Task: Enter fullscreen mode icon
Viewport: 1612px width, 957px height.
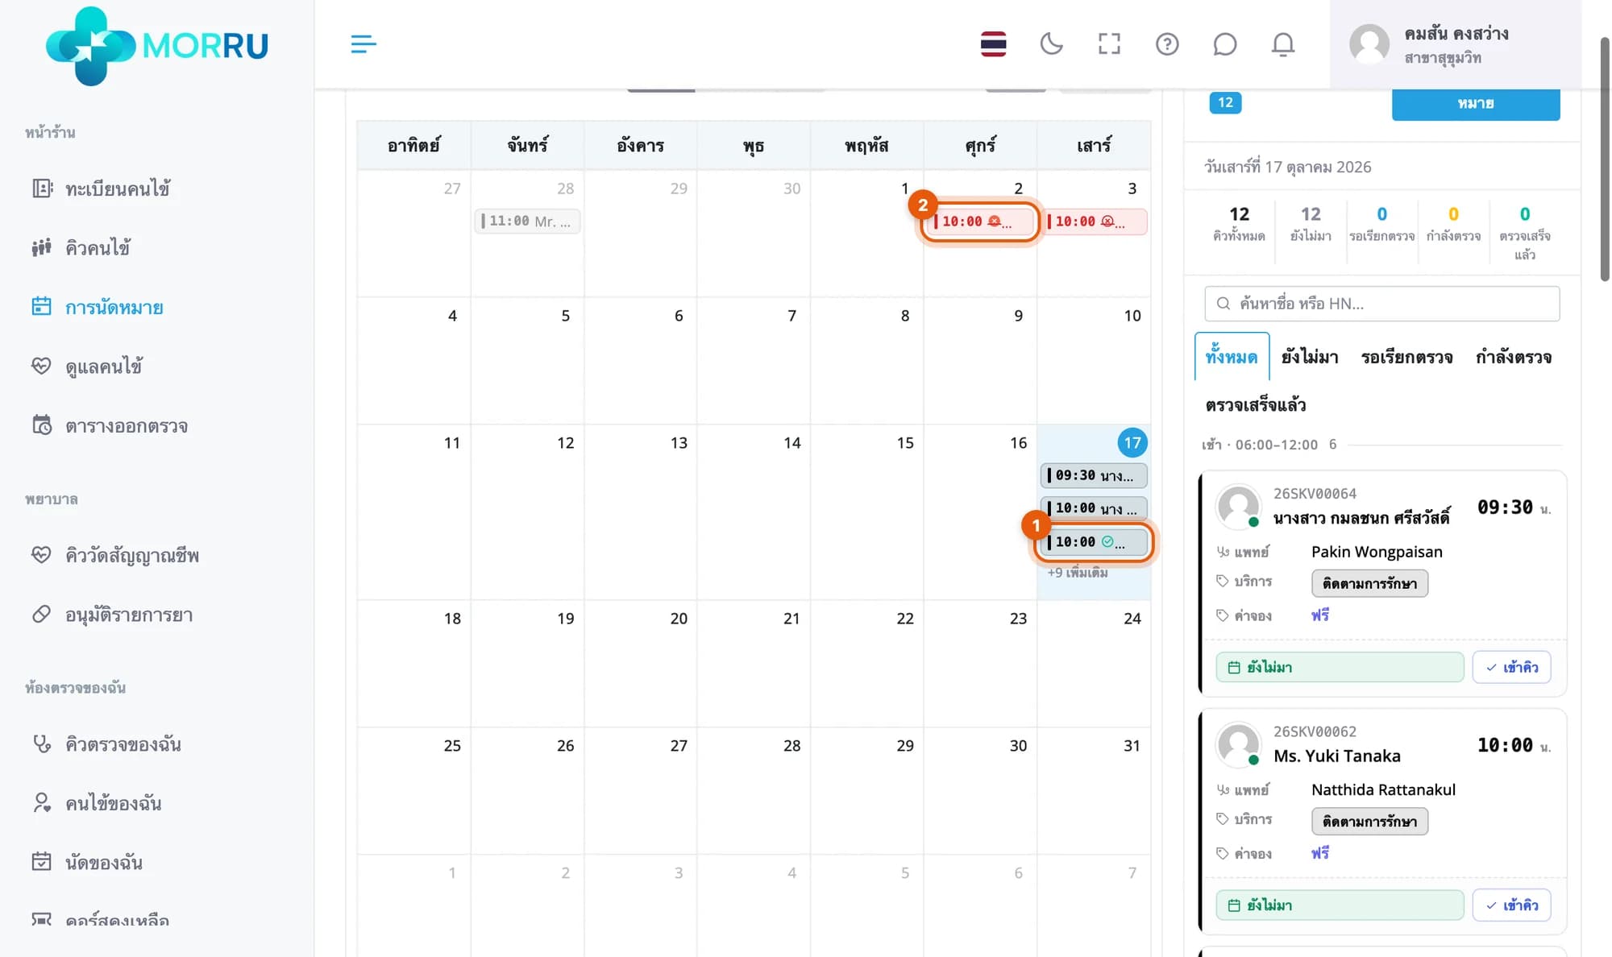Action: point(1109,43)
